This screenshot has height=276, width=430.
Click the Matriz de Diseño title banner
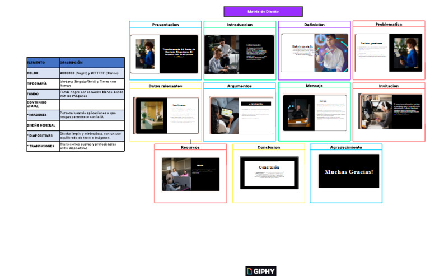point(263,12)
